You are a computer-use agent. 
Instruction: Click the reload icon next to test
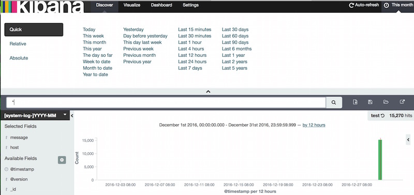pyautogui.click(x=382, y=115)
